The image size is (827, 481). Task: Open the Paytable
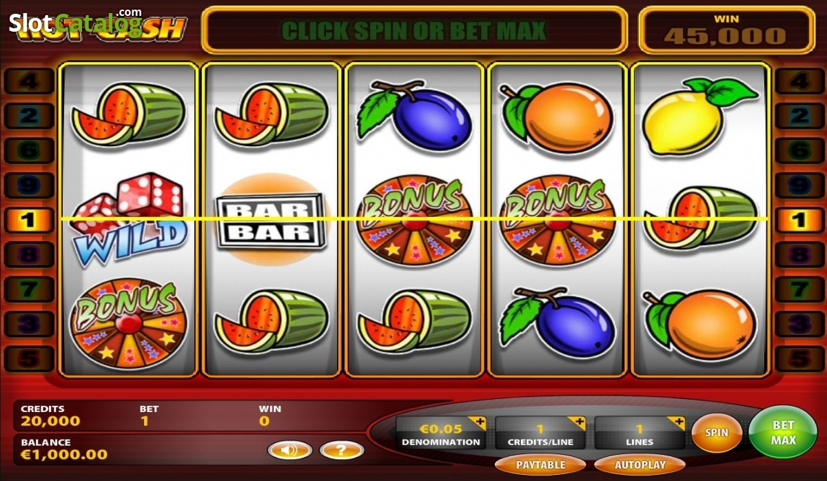pos(541,465)
